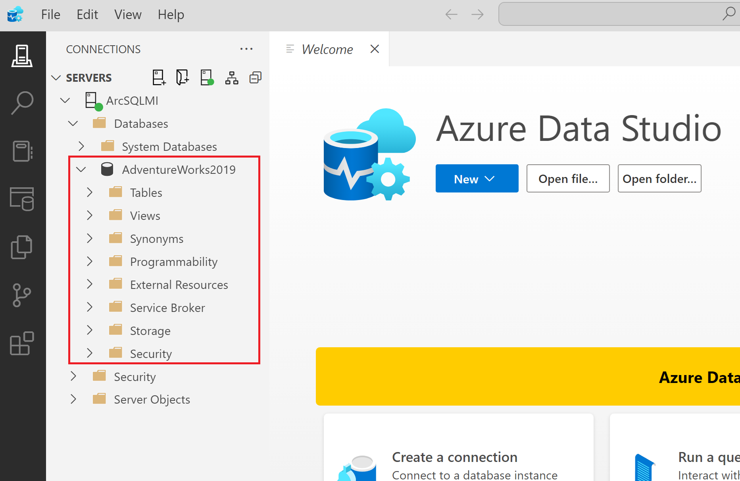Viewport: 740px width, 481px height.
Task: Open the Search view in activity bar
Action: pos(22,103)
